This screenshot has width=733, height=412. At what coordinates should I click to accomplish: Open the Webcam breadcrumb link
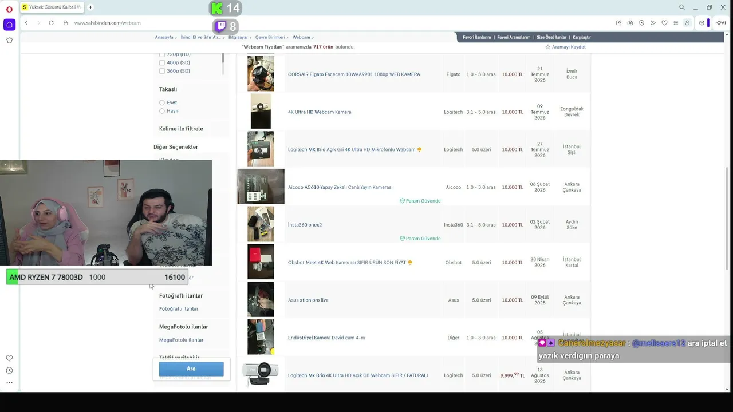(x=301, y=37)
